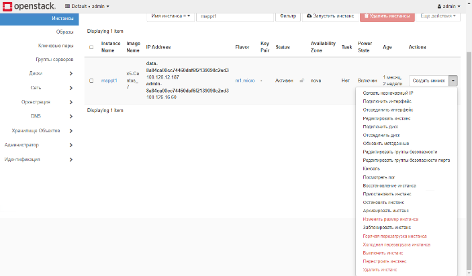This screenshot has height=276, width=472.
Task: Tick the select-all instances header checkbox
Action: click(x=91, y=47)
